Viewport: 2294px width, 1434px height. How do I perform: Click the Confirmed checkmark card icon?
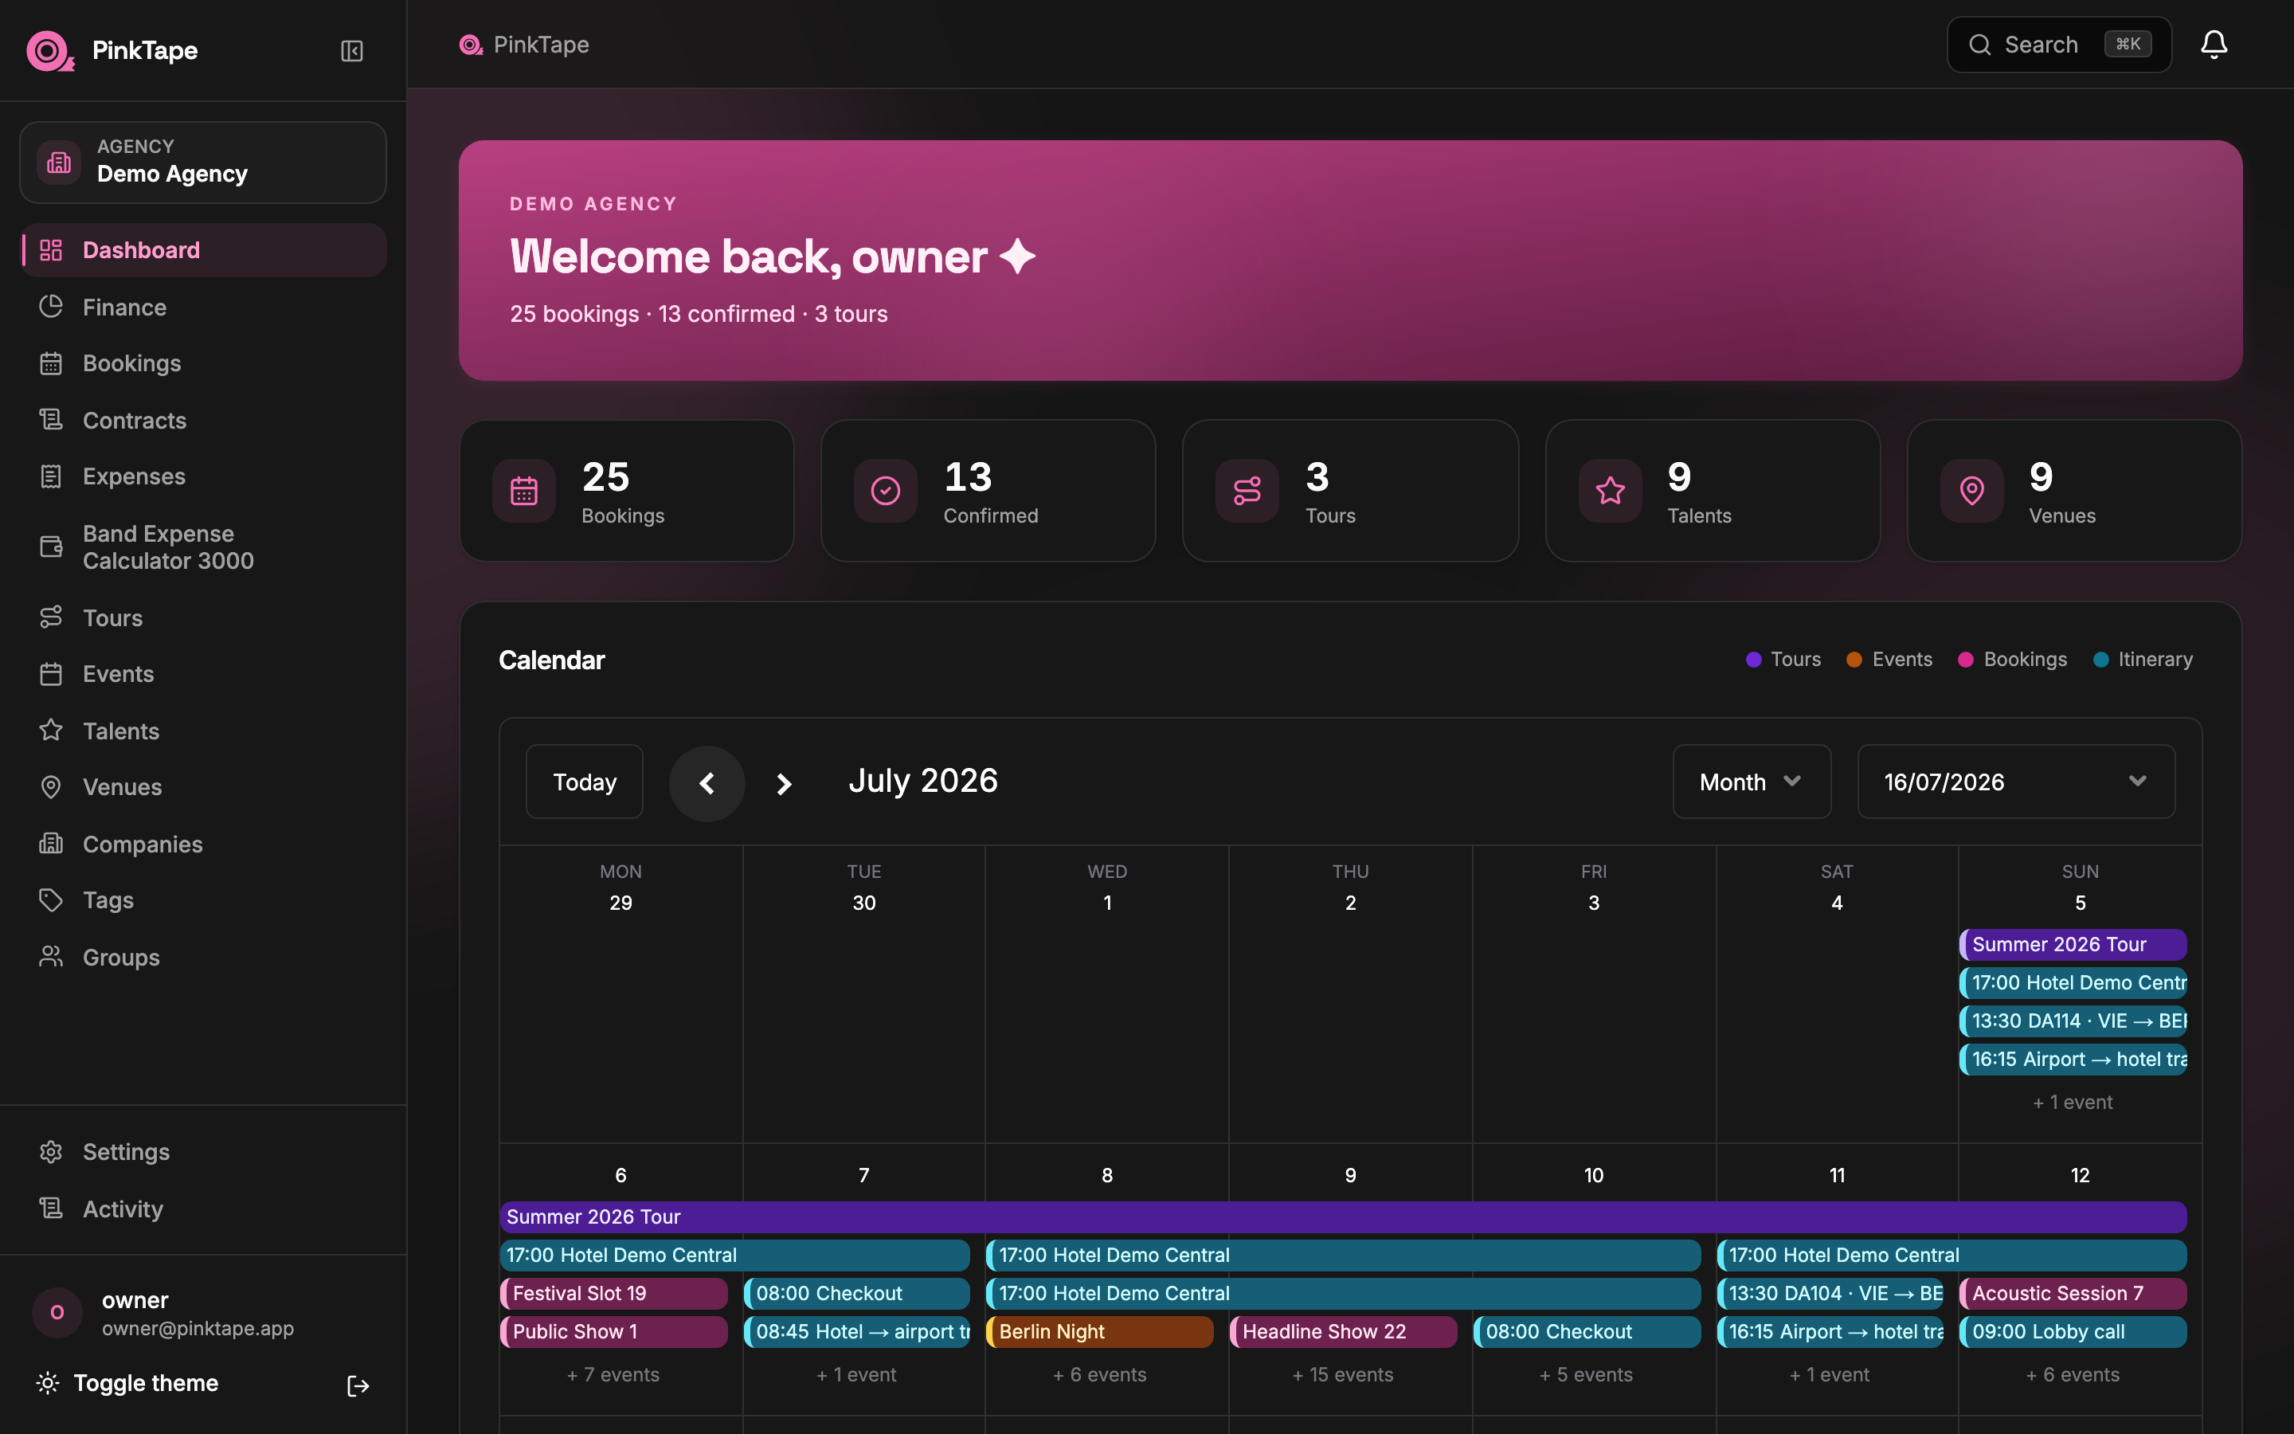pos(886,490)
